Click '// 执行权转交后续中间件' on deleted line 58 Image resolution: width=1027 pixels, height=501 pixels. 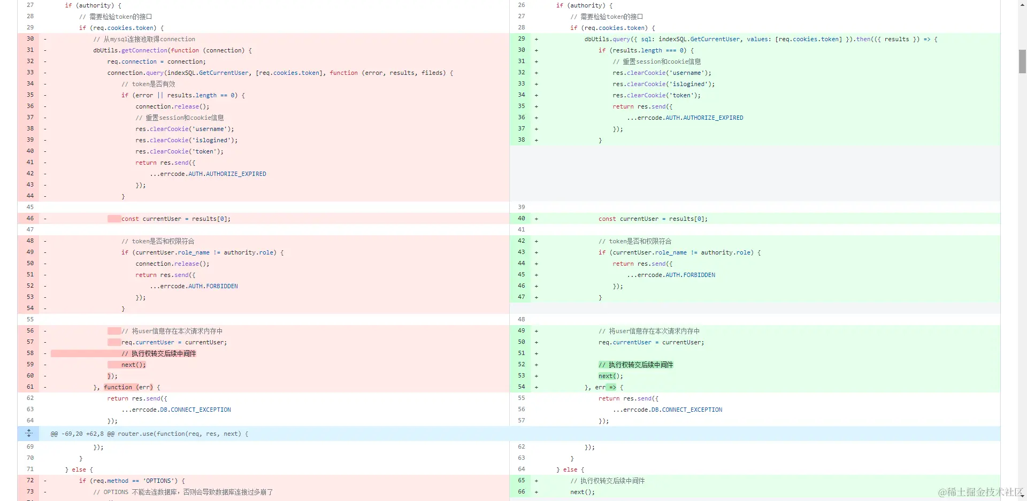[x=159, y=353]
